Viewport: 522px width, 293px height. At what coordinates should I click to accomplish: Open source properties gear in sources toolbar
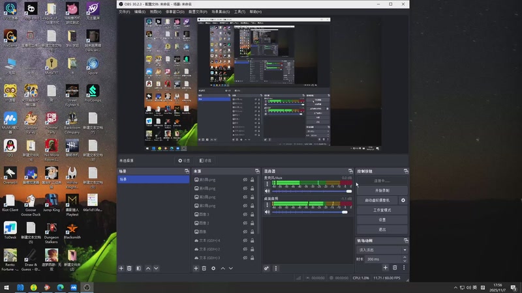(213, 268)
